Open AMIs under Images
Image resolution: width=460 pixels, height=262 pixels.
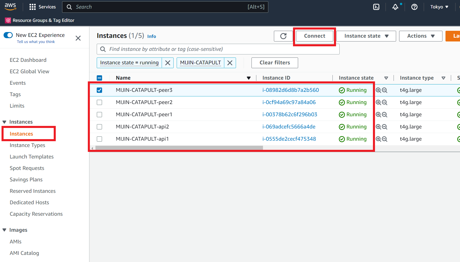pyautogui.click(x=16, y=242)
